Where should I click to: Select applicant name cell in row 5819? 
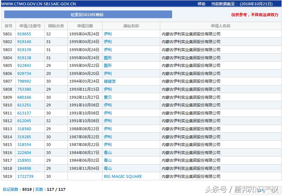coord(220,176)
